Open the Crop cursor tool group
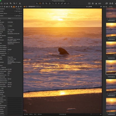116x116 pixels. click(47, 4)
